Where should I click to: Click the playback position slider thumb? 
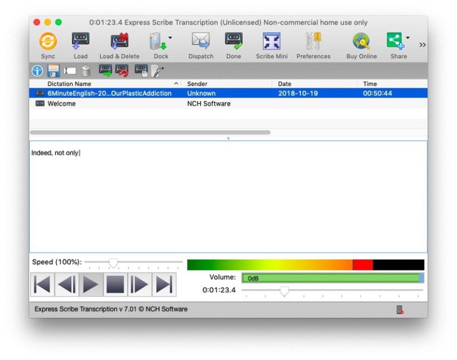pyautogui.click(x=284, y=290)
